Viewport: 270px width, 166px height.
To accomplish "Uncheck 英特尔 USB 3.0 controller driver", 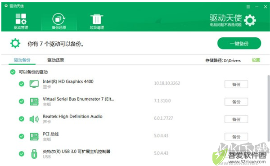I will (22, 154).
